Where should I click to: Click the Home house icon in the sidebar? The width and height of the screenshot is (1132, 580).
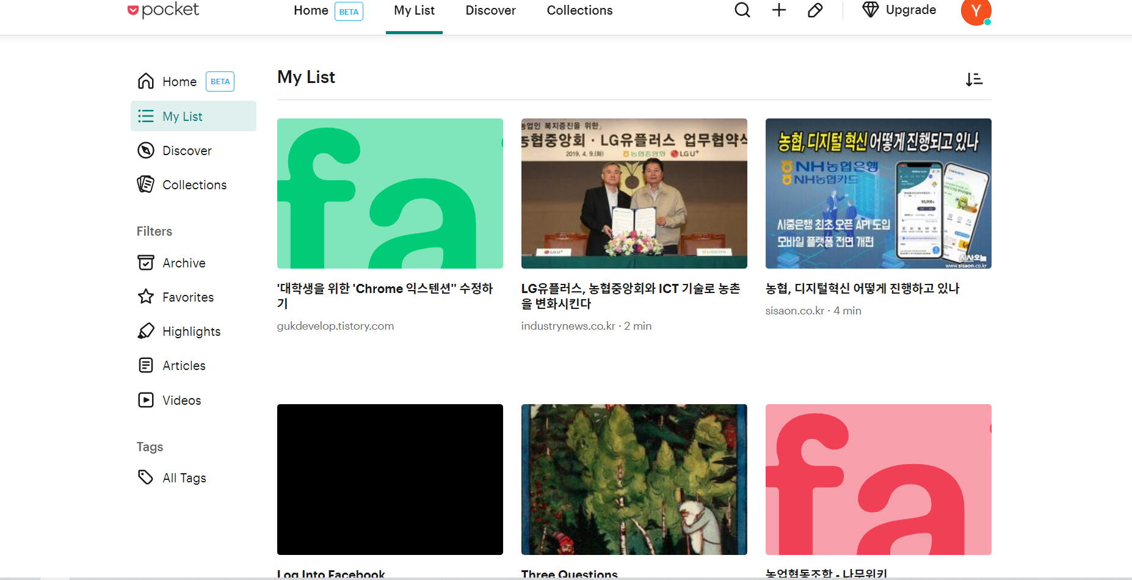146,81
